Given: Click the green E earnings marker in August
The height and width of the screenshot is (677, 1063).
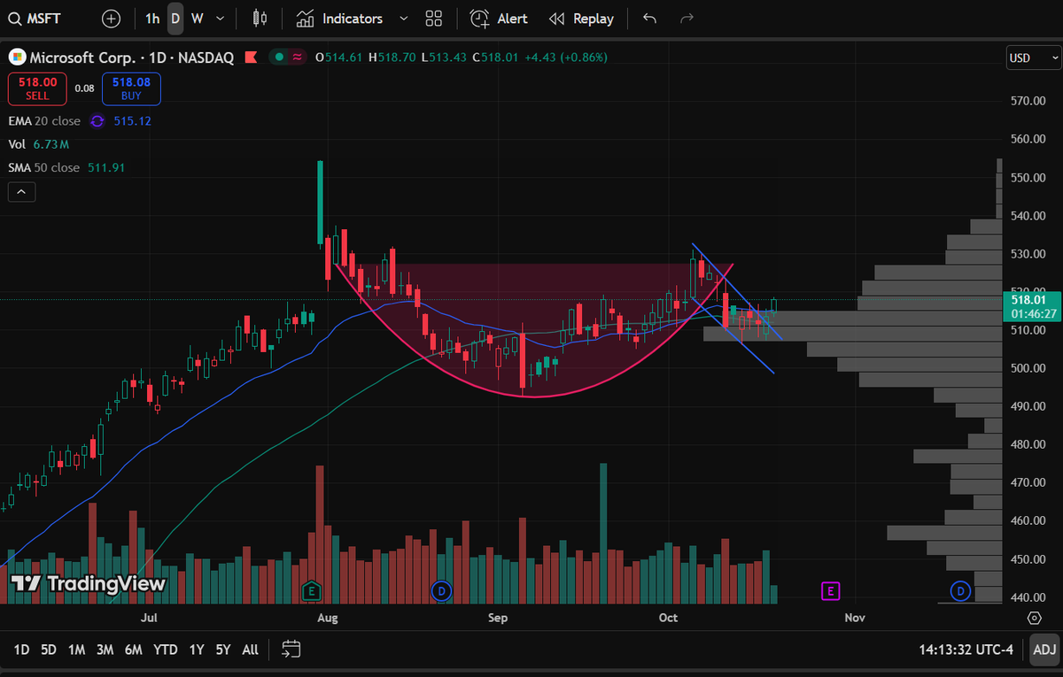Looking at the screenshot, I should [311, 590].
